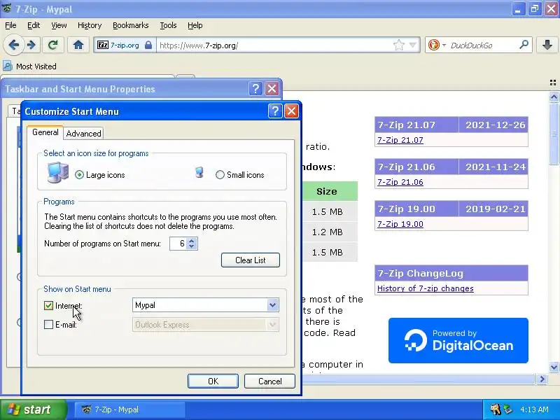560x420 pixels.
Task: Open the 7-Zip 21.07 link
Action: click(x=400, y=140)
